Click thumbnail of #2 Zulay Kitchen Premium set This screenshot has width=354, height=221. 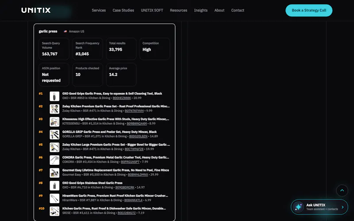pos(54,109)
